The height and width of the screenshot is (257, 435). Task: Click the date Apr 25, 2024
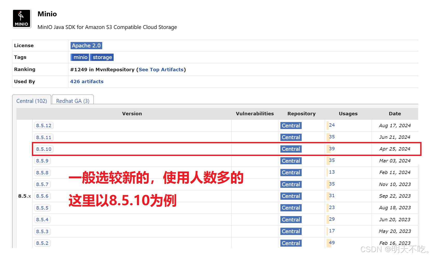point(395,149)
